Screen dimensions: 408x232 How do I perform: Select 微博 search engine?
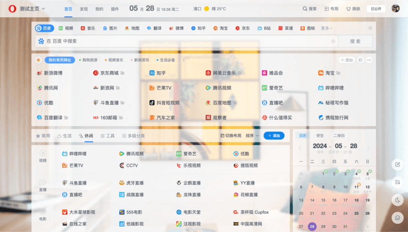click(x=176, y=28)
